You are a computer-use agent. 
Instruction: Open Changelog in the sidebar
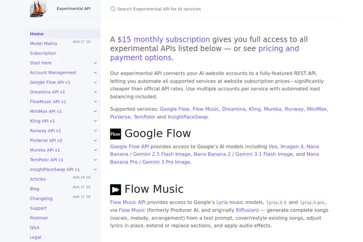(x=41, y=198)
